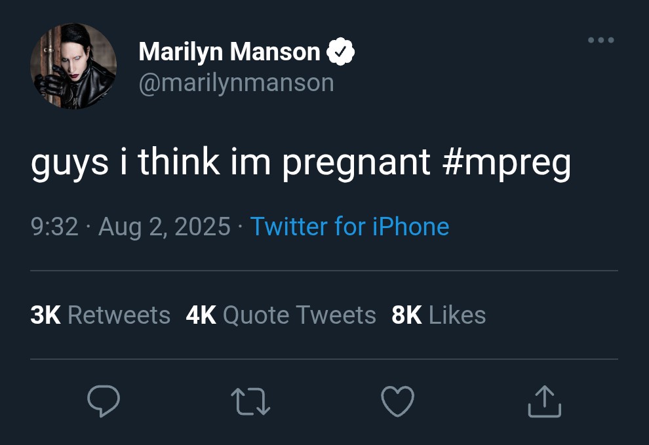Image resolution: width=649 pixels, height=445 pixels.
Task: Click the bold "8K" likes number
Action: pos(406,315)
